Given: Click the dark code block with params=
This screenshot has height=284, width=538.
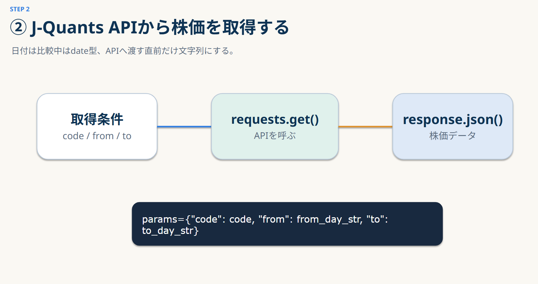Looking at the screenshot, I should (x=287, y=224).
